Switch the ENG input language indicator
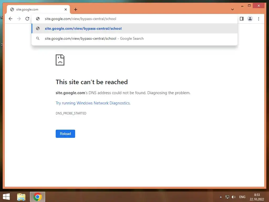 pos(242,197)
